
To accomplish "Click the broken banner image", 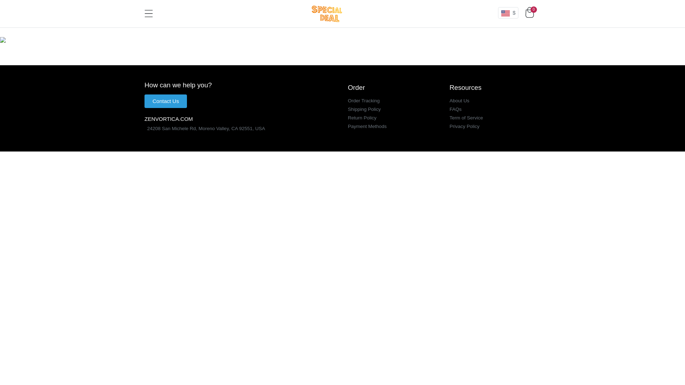I will pos(3,40).
